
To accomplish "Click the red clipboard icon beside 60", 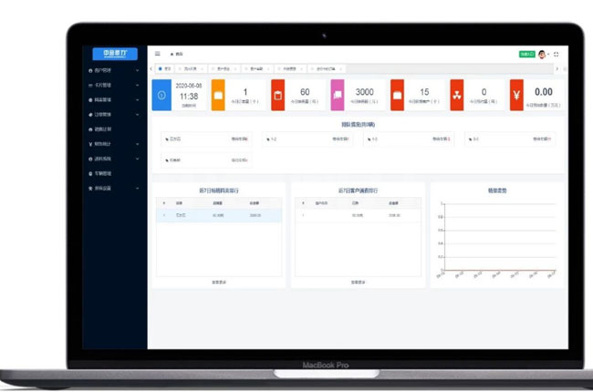I will pos(278,95).
